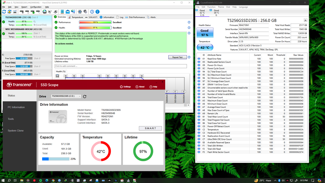Click the save floppy icon above the health chart
This screenshot has width=325, height=183.
[58, 76]
